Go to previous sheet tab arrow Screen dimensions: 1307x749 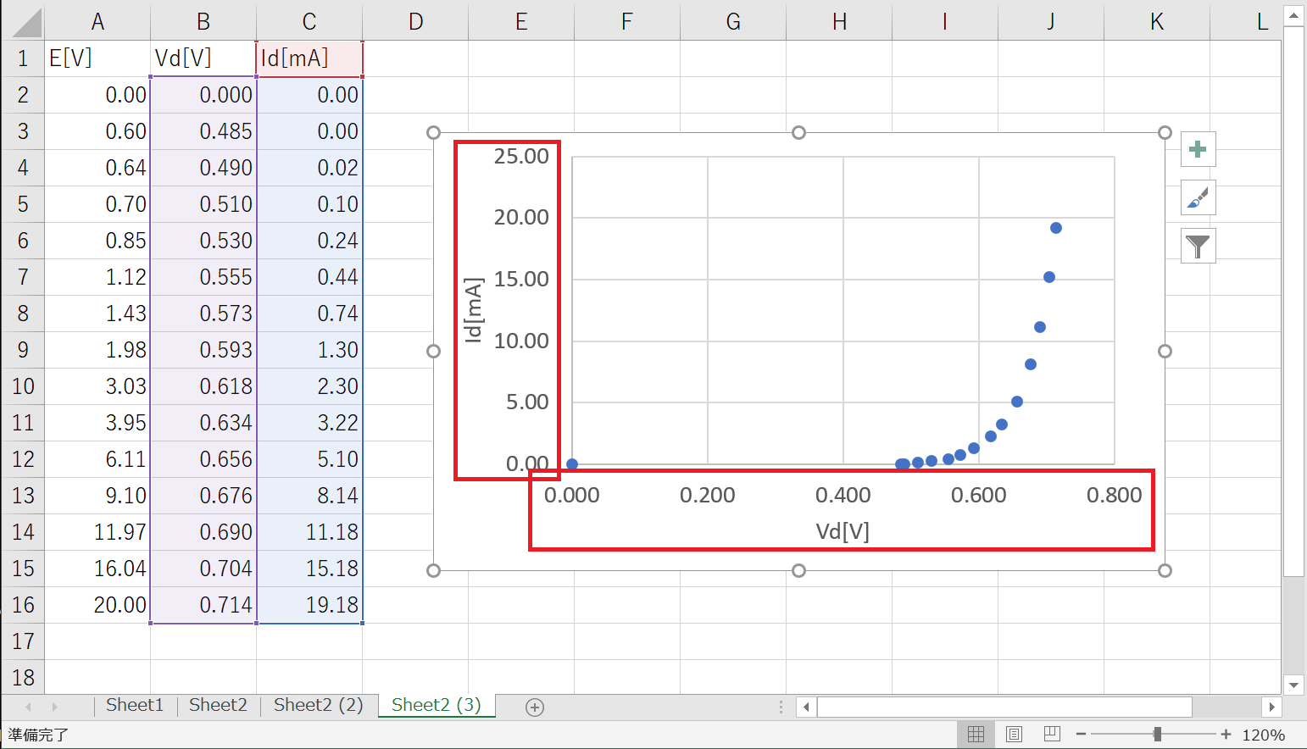pyautogui.click(x=29, y=707)
